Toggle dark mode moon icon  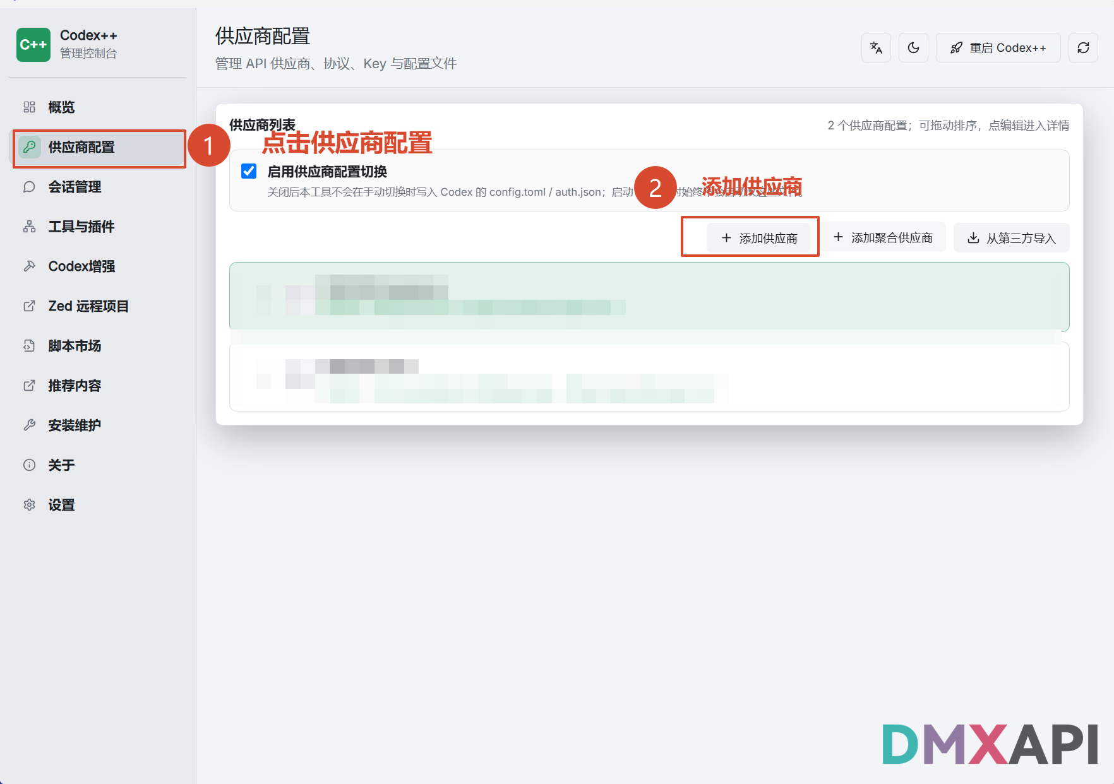[x=913, y=48]
